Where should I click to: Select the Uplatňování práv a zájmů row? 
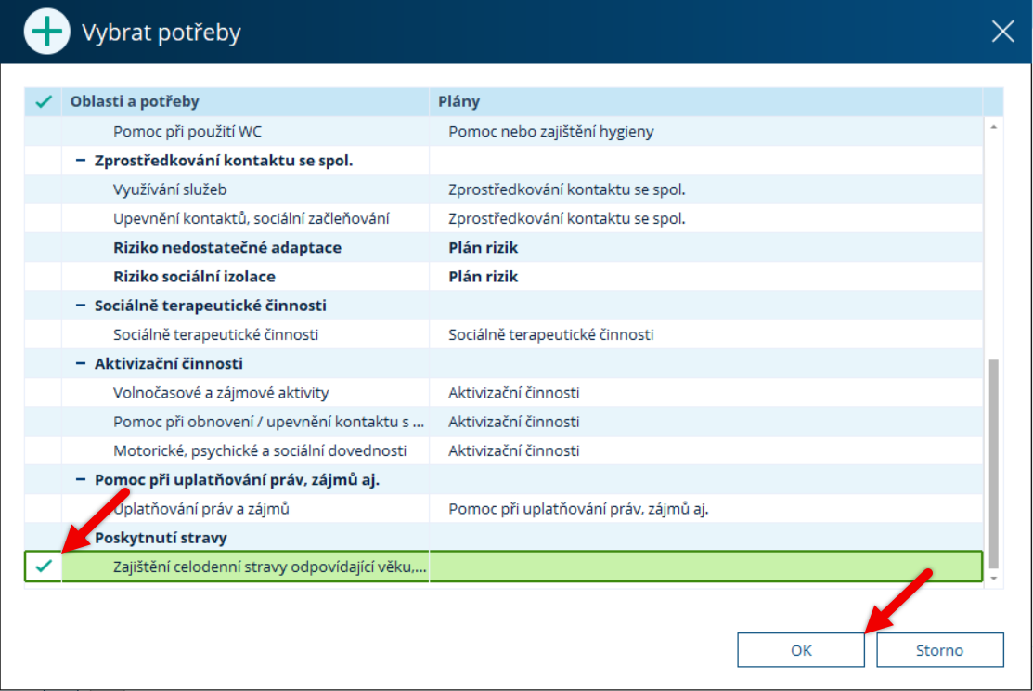503,508
